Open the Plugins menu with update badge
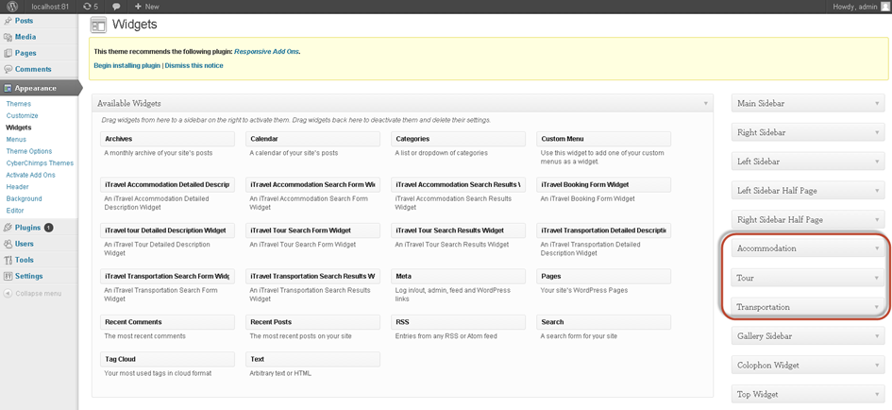The image size is (892, 410). point(28,228)
